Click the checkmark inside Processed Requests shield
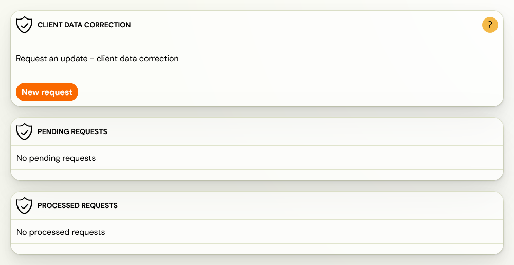 24,205
